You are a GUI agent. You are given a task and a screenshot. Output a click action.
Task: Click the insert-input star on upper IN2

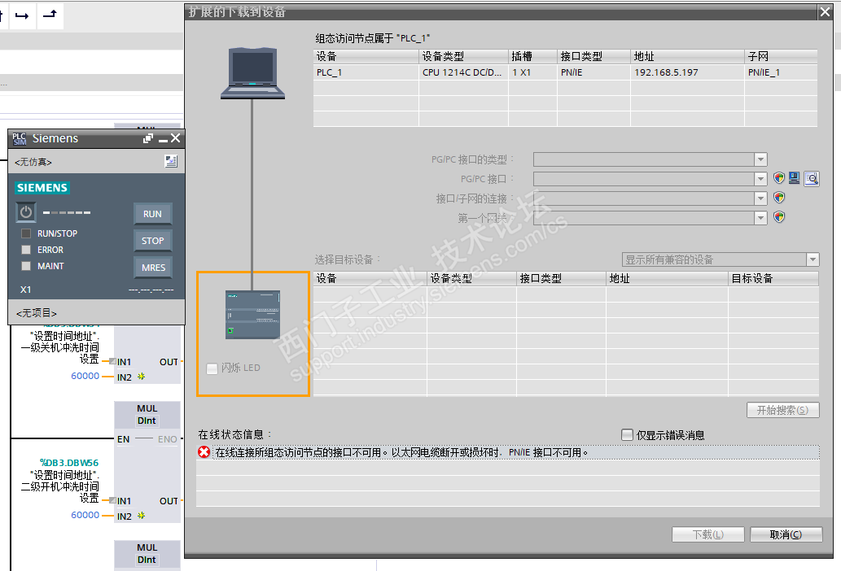click(x=141, y=377)
